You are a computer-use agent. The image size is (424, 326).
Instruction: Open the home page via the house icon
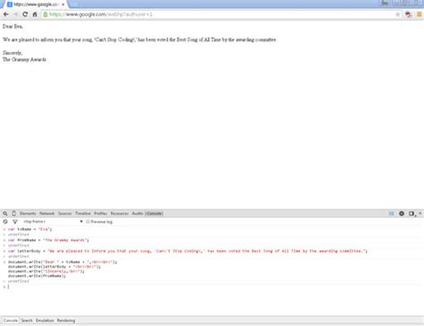(35, 14)
